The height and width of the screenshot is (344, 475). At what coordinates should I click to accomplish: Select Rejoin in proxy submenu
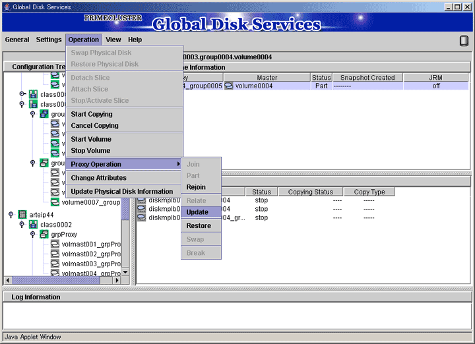click(x=201, y=187)
